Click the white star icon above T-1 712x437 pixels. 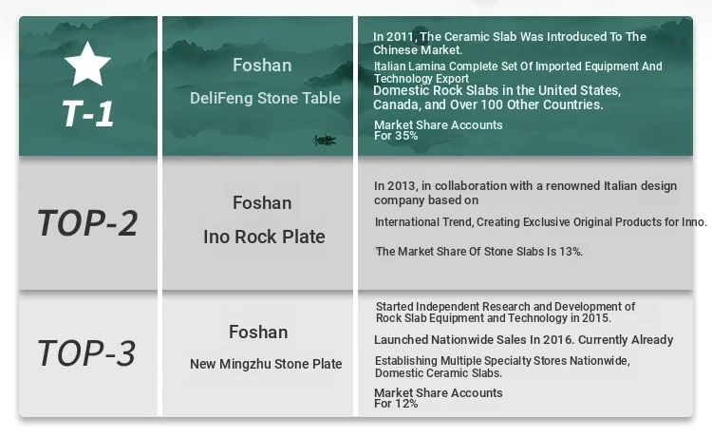pos(87,64)
